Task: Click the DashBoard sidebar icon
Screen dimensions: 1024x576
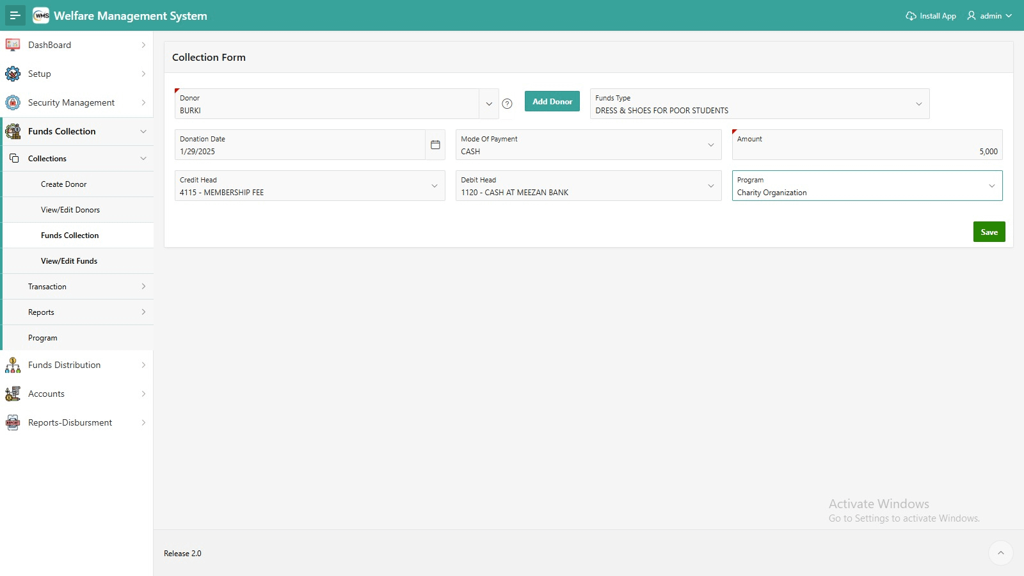Action: tap(13, 45)
